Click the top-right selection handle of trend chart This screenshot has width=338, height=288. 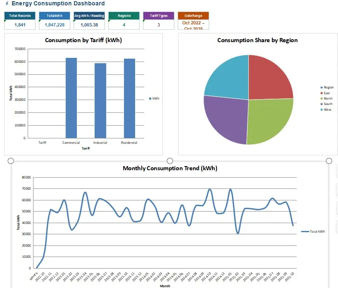click(329, 161)
